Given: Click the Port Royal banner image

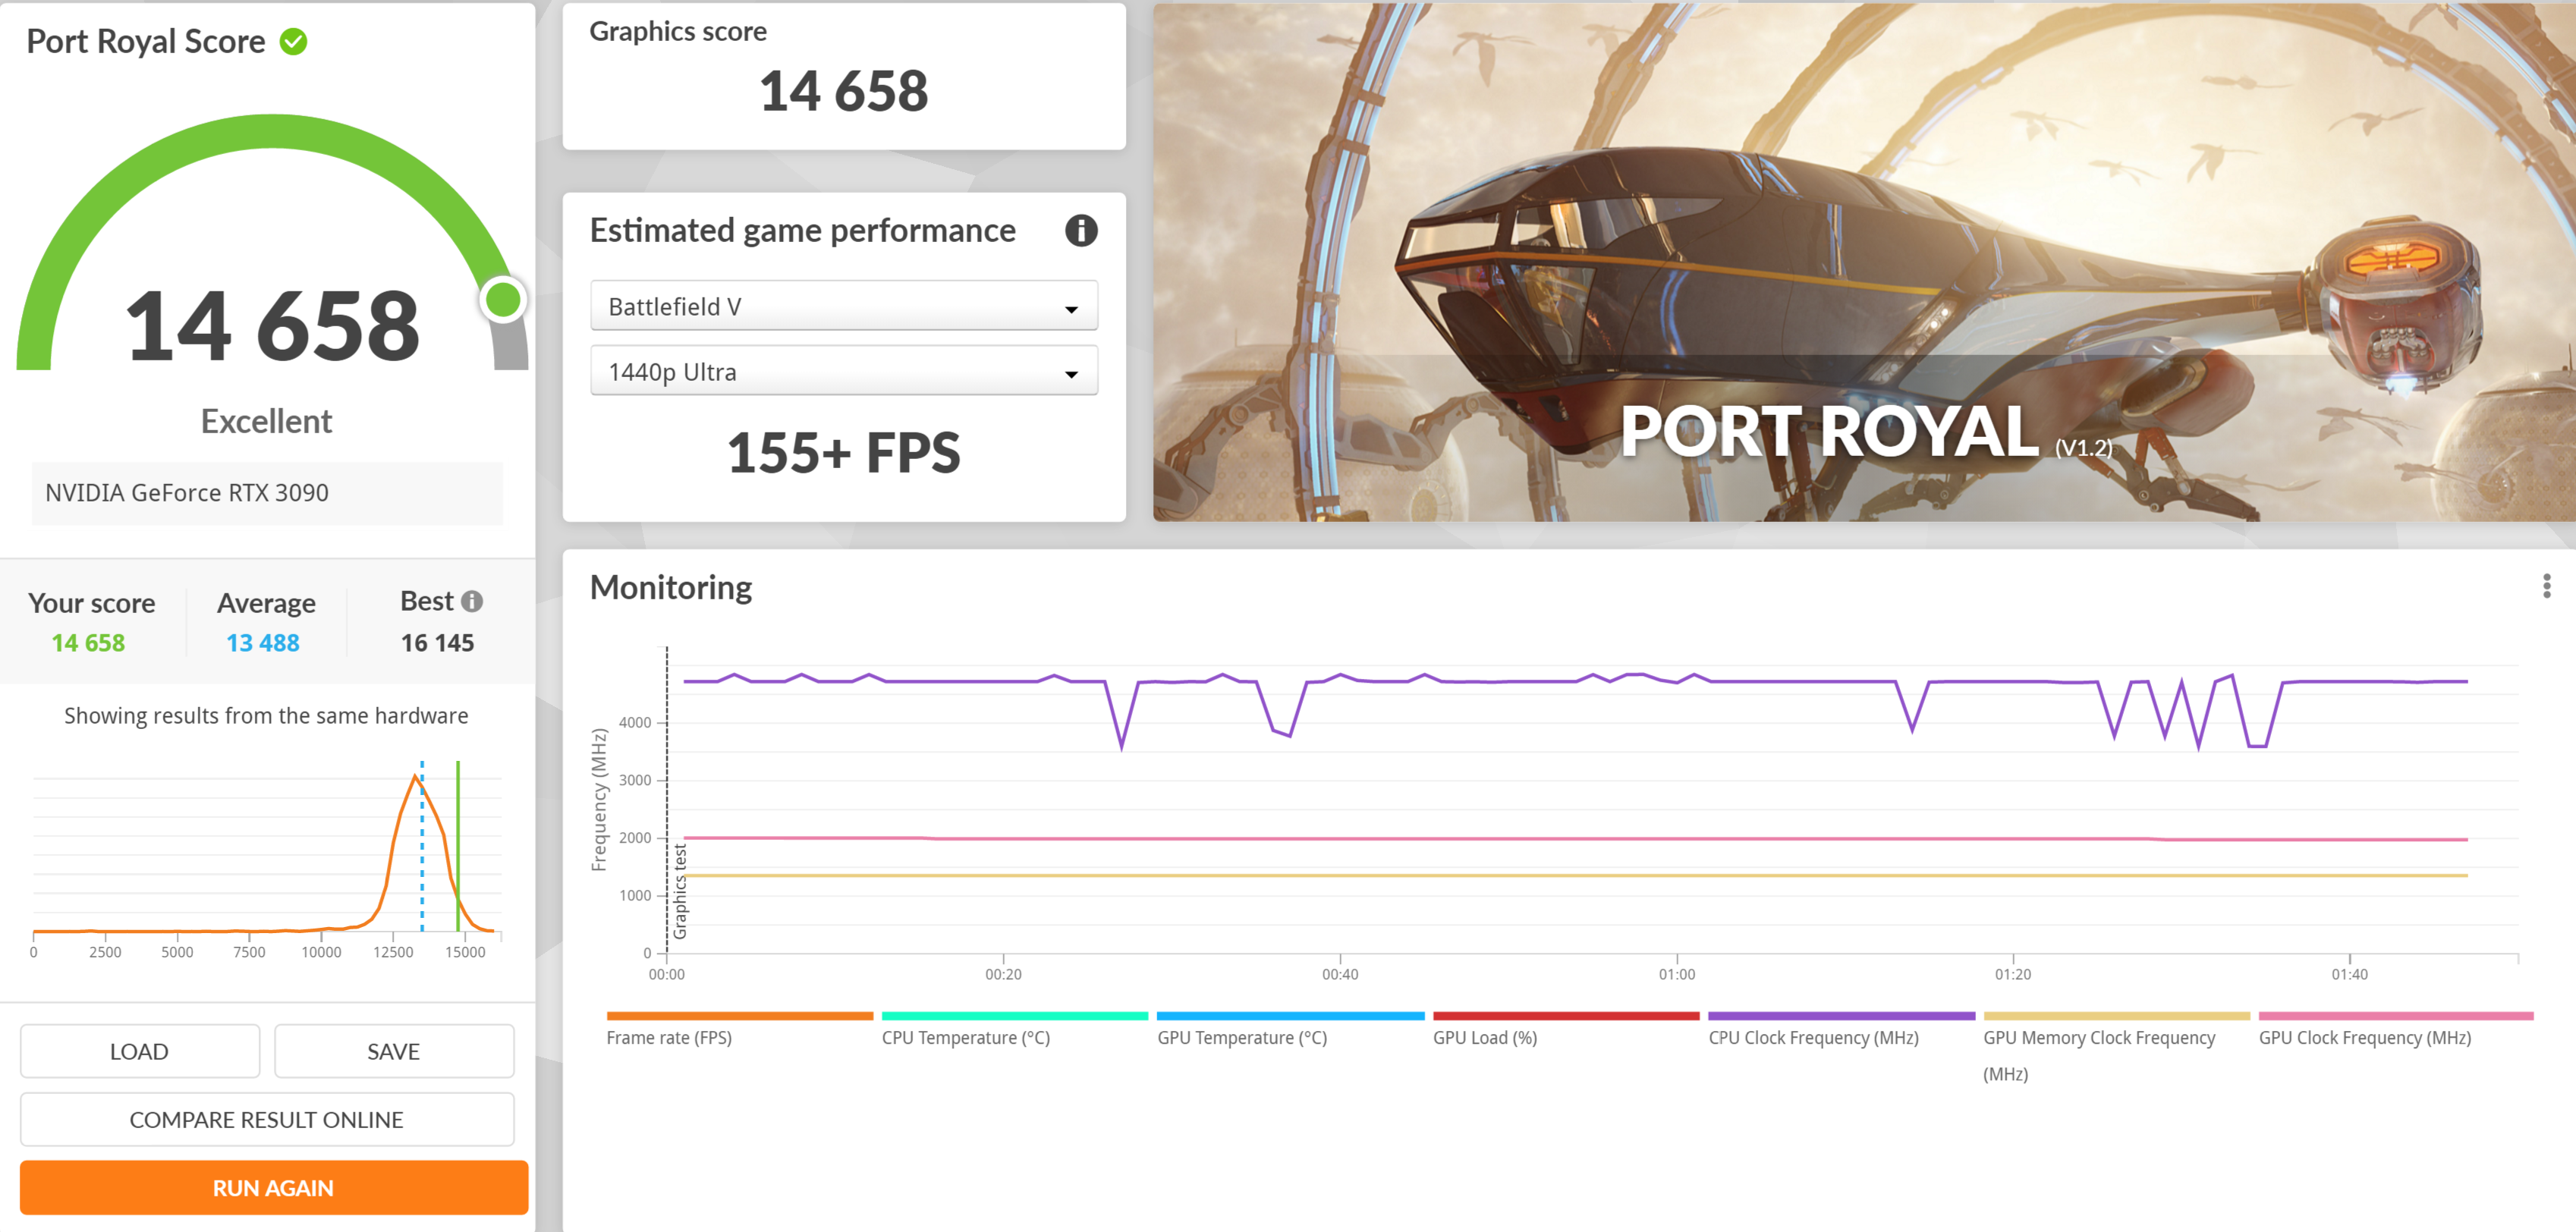Looking at the screenshot, I should (1863, 262).
